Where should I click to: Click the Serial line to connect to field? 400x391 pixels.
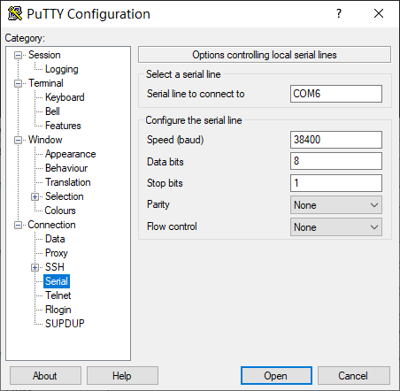point(336,94)
